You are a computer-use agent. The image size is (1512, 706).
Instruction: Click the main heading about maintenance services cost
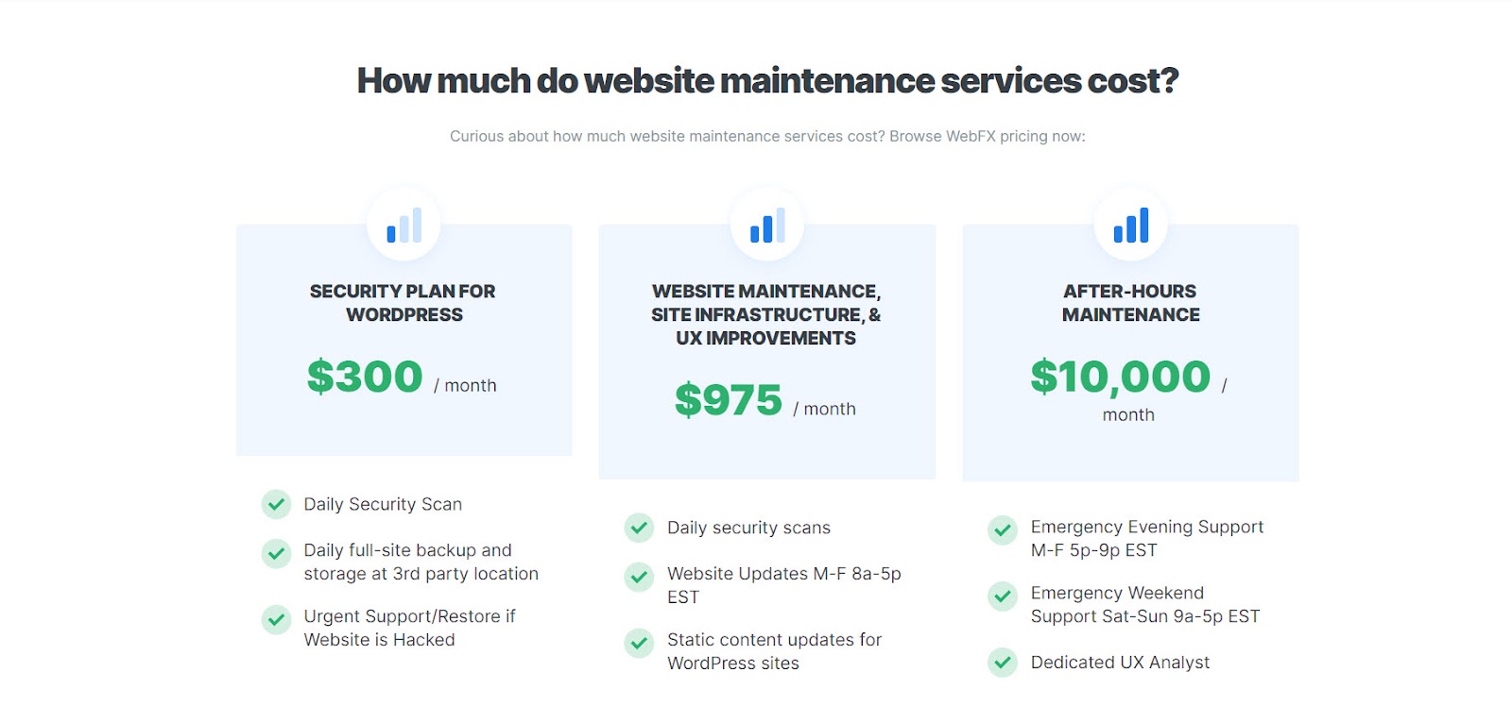[767, 81]
